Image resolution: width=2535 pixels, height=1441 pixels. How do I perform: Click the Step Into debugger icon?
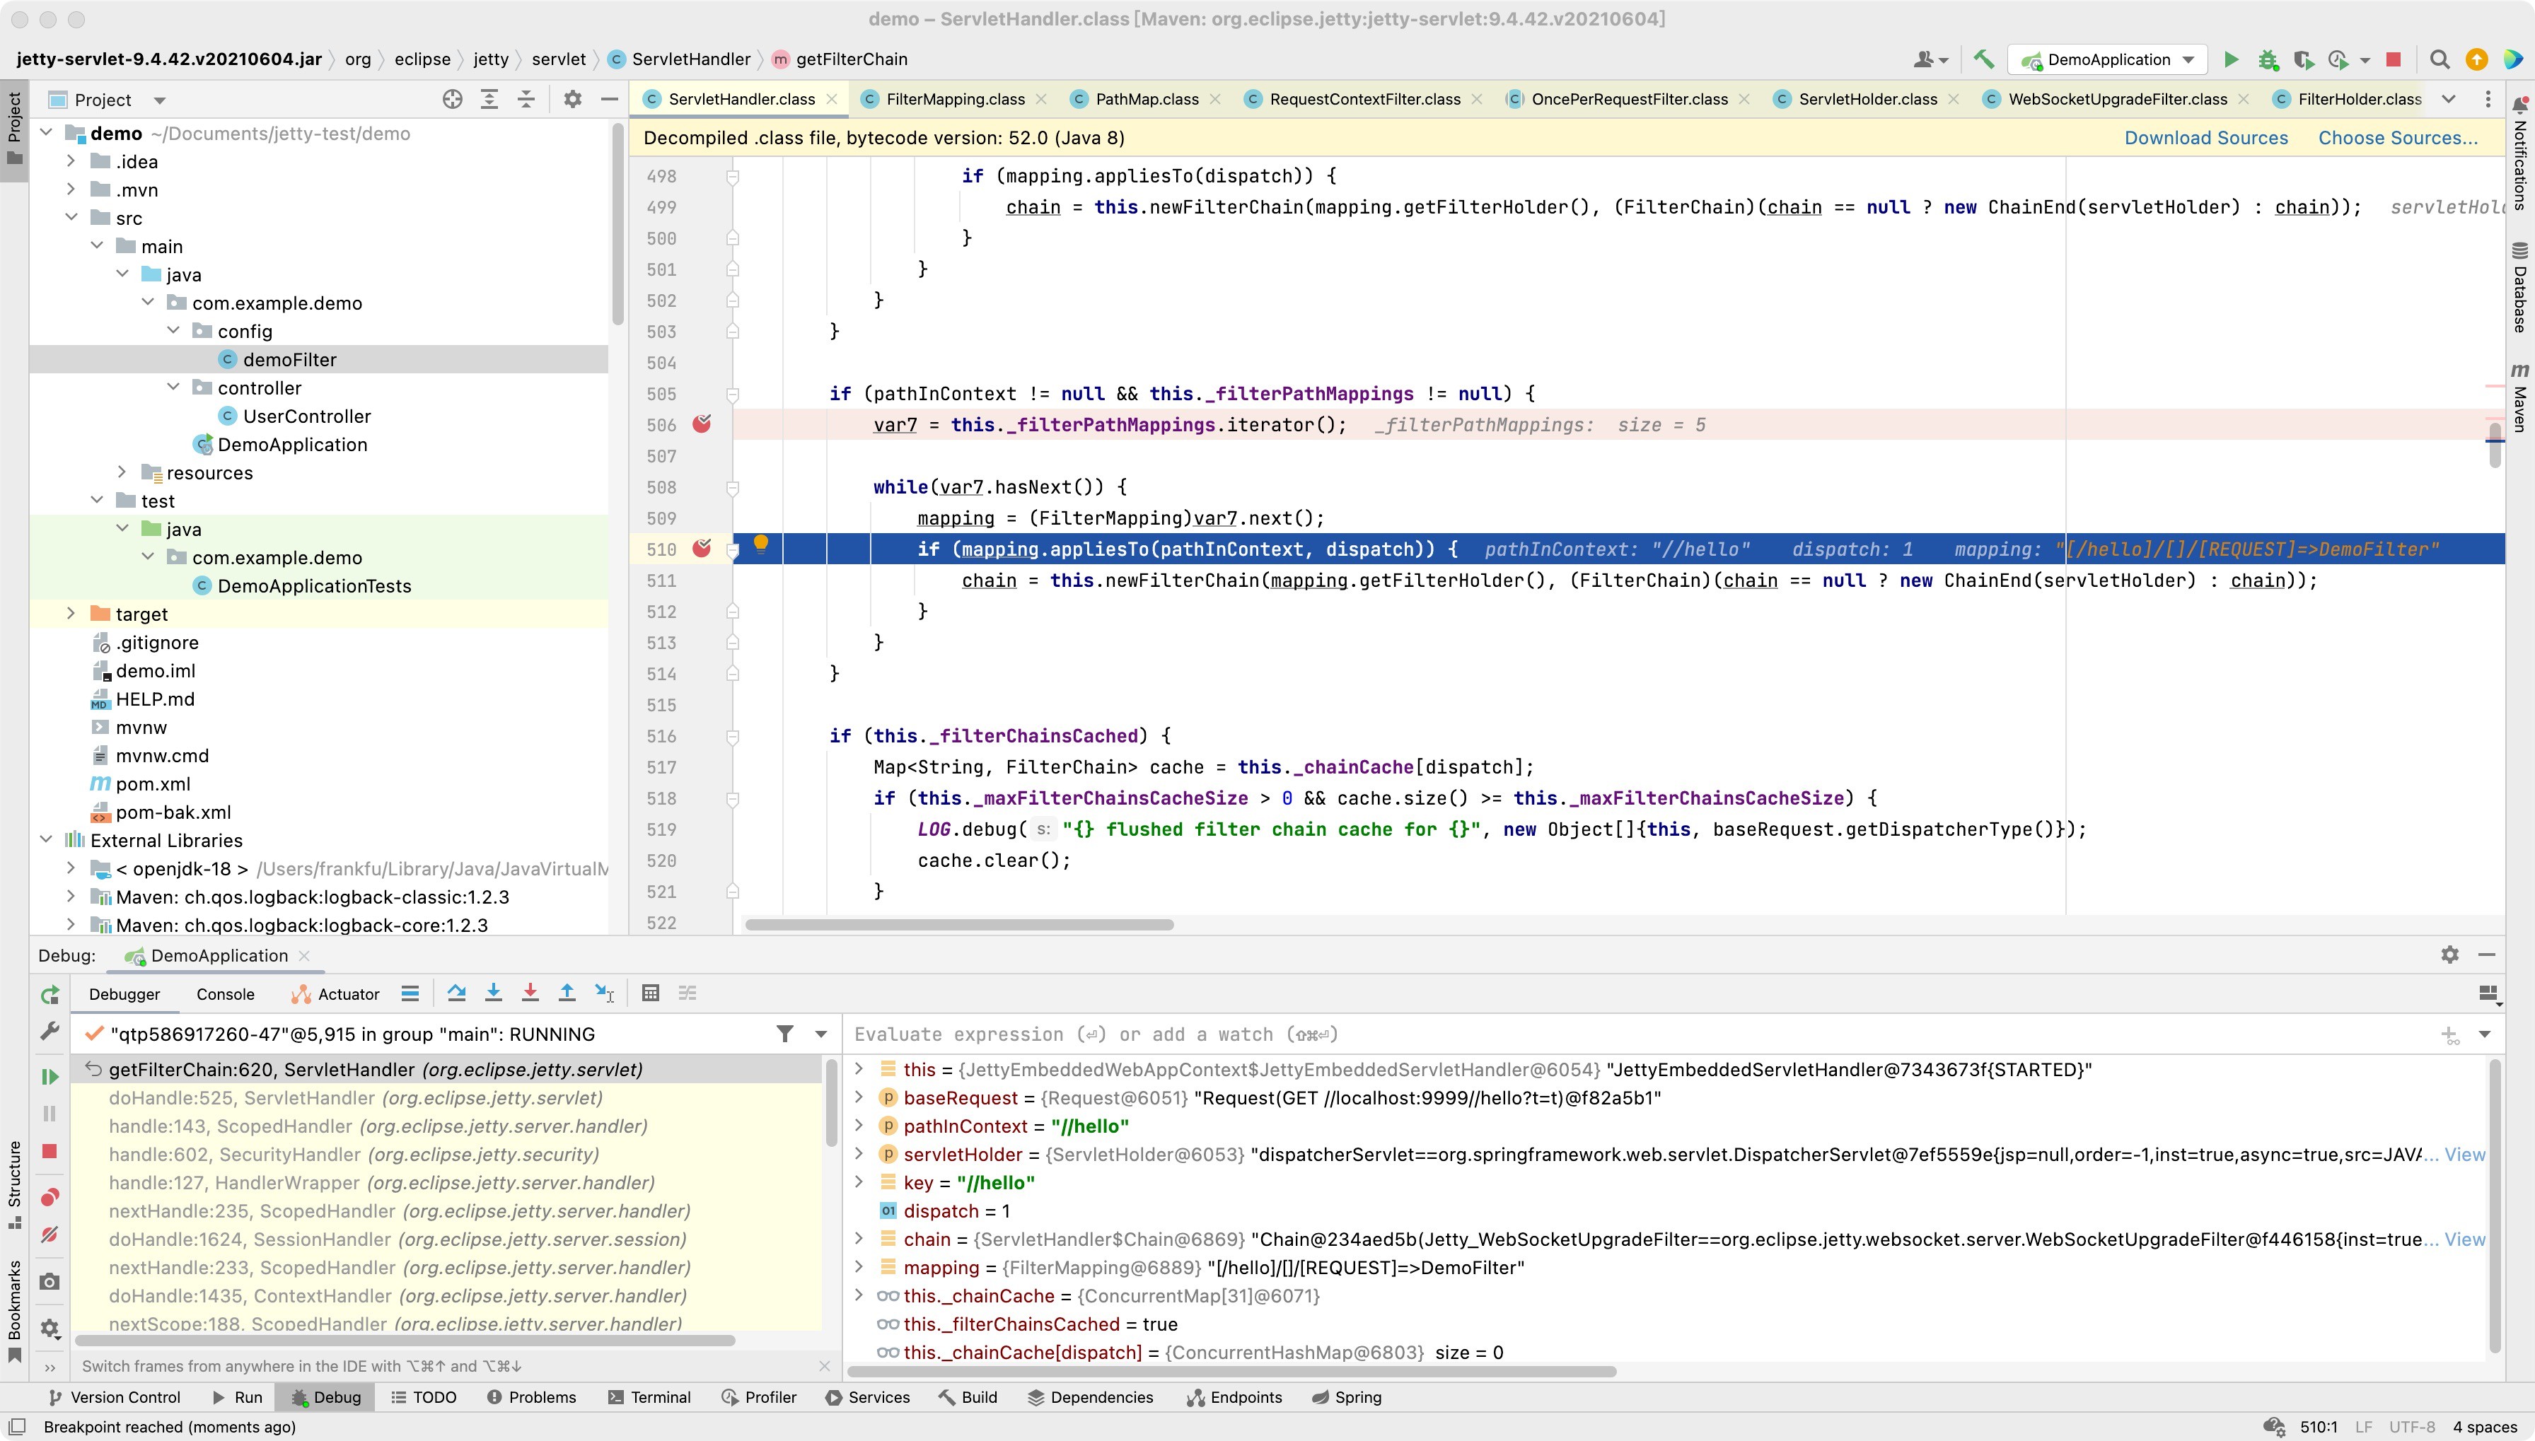coord(494,993)
